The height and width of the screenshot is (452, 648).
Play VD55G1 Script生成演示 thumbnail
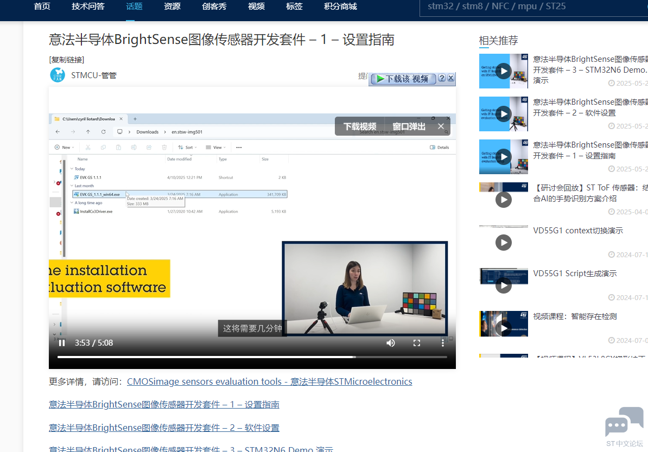click(x=503, y=285)
